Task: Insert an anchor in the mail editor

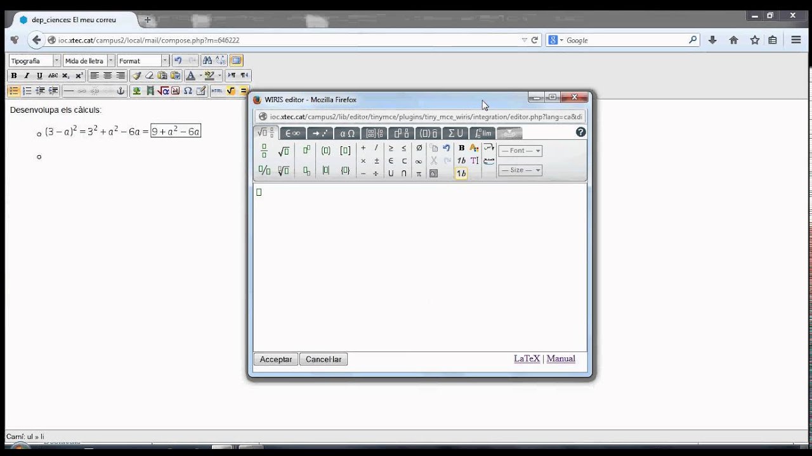Action: (121, 91)
